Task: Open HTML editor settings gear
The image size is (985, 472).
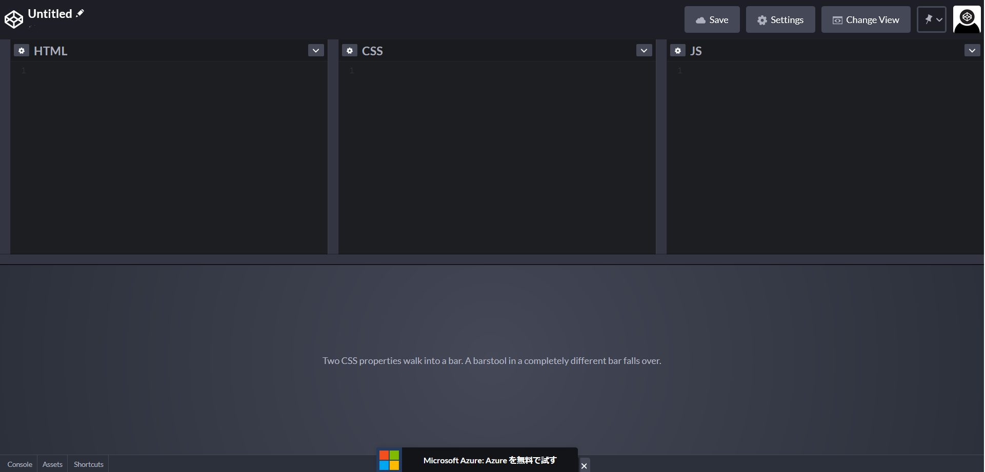Action: [x=22, y=51]
